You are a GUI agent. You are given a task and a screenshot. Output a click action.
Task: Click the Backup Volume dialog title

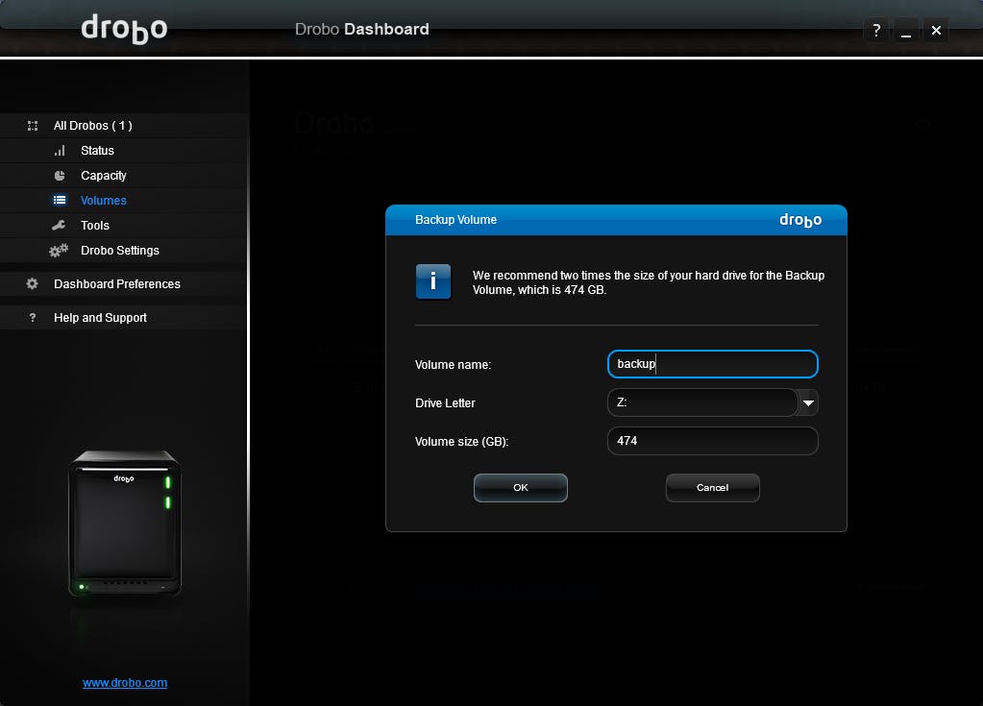point(455,220)
